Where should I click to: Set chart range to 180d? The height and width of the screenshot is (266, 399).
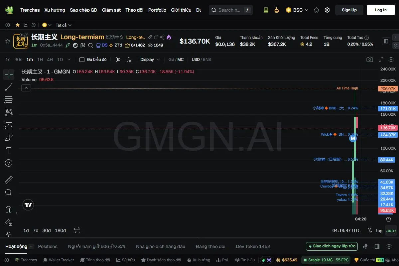click(60, 230)
